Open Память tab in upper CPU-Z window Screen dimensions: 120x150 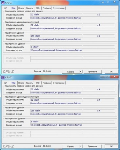pos(30,8)
